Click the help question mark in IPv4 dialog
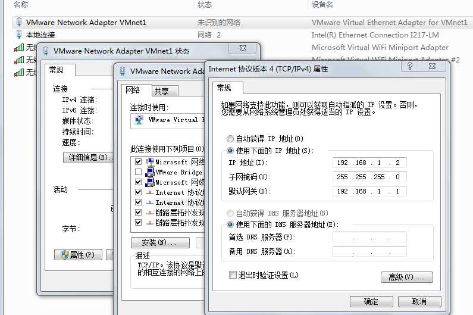This screenshot has height=315, width=473. click(410, 66)
